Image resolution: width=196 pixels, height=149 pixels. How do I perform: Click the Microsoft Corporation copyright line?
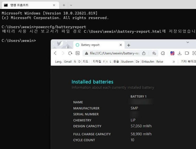(55, 18)
